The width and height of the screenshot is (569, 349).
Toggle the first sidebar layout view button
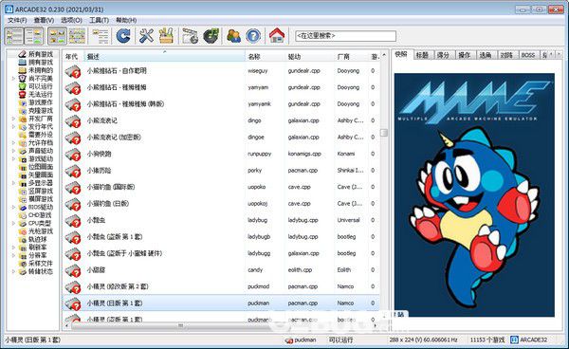point(14,36)
